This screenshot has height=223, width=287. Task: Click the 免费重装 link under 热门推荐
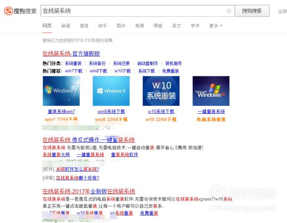[x=170, y=71]
